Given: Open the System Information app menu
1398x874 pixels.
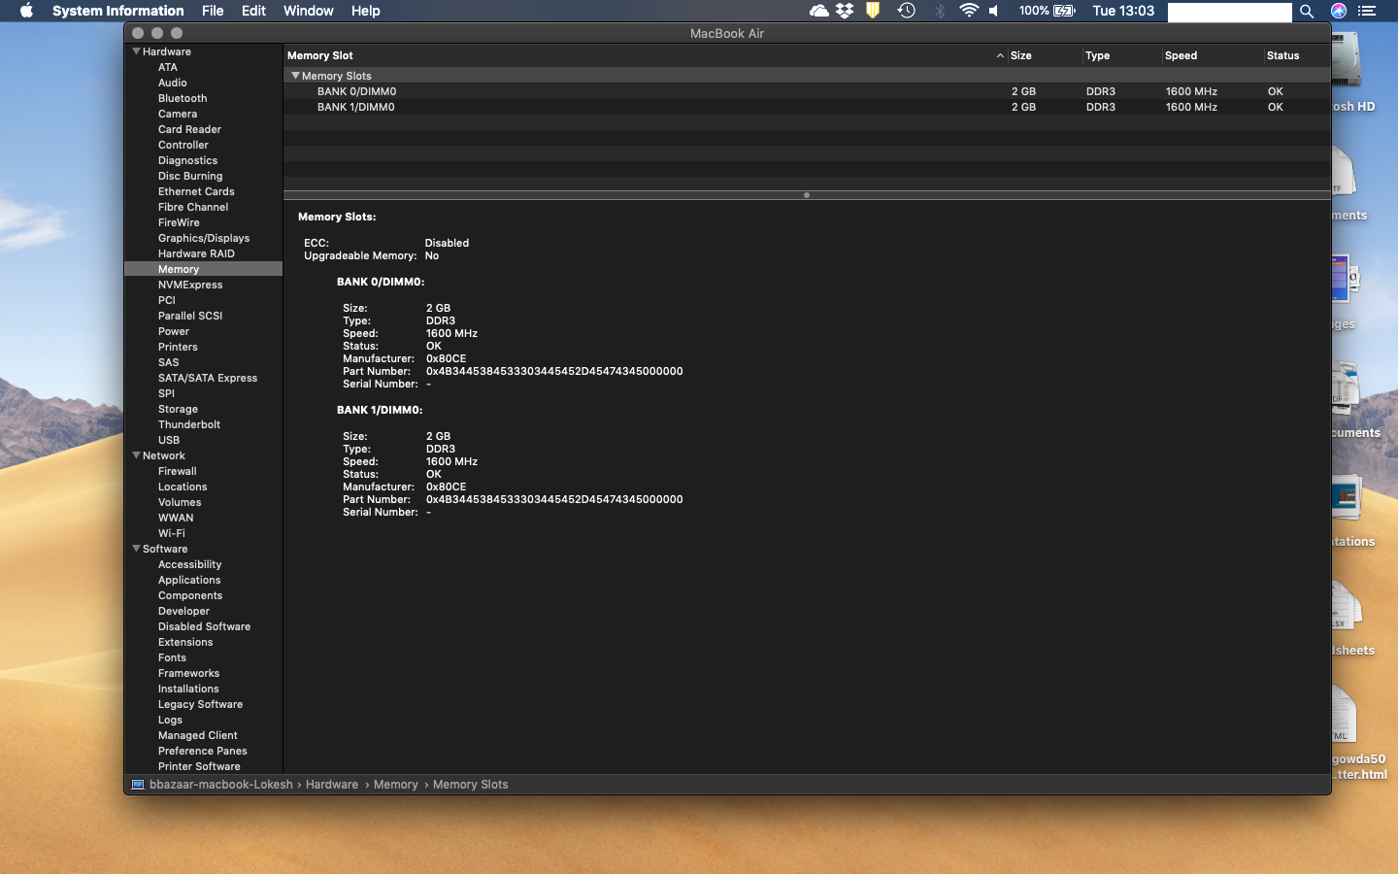Looking at the screenshot, I should pyautogui.click(x=117, y=11).
